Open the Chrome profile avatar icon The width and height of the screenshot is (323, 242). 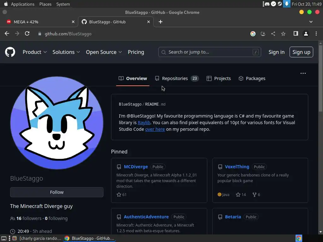tap(306, 34)
